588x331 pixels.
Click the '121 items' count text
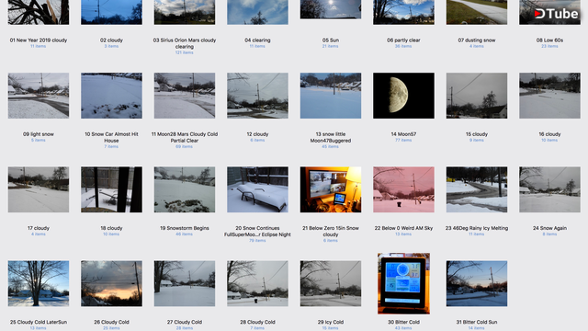(185, 52)
